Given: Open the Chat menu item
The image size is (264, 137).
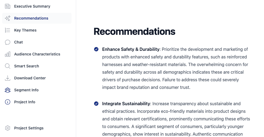Looking at the screenshot, I should point(18,42).
